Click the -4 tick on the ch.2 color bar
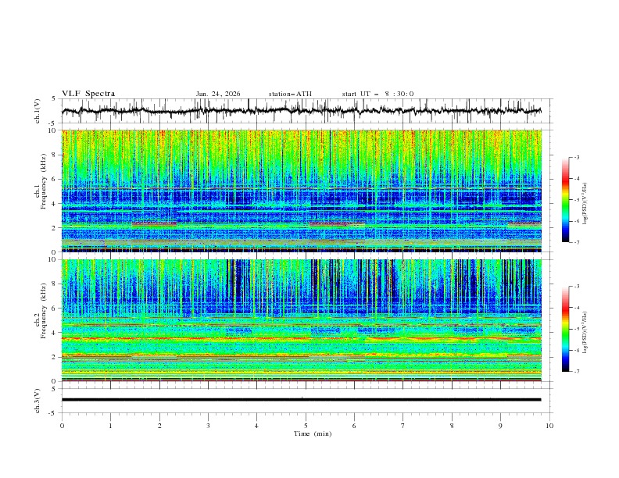619x478 pixels. pyautogui.click(x=577, y=308)
